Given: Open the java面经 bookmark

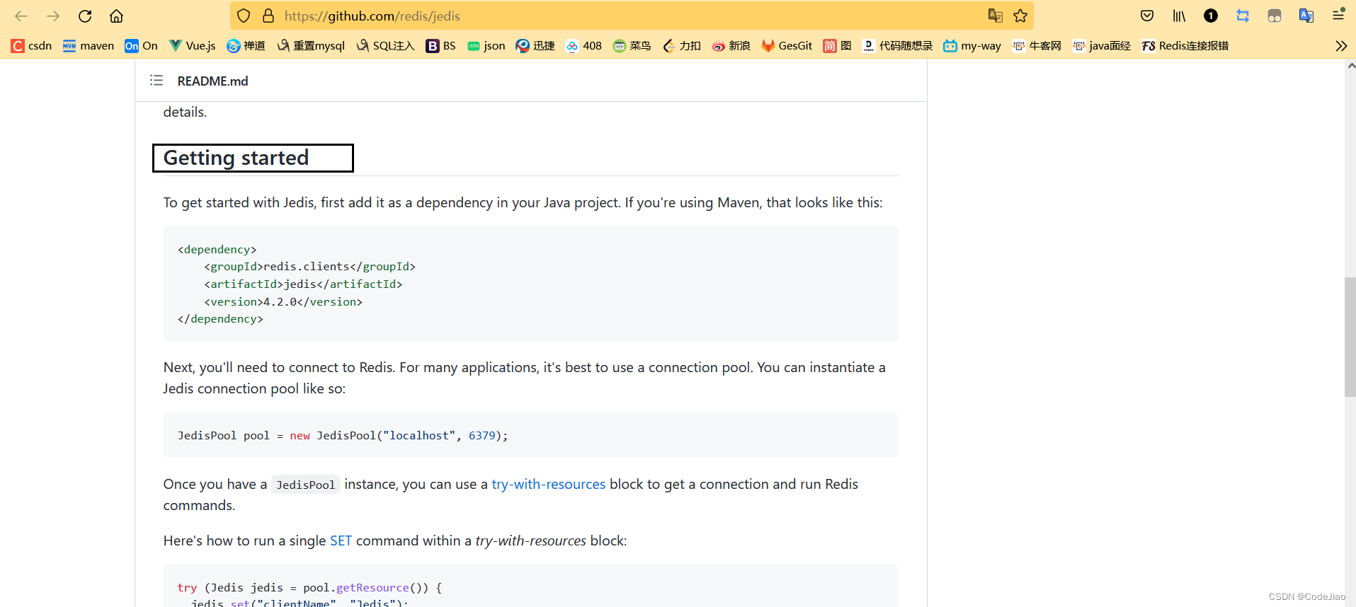Looking at the screenshot, I should pyautogui.click(x=1101, y=46).
